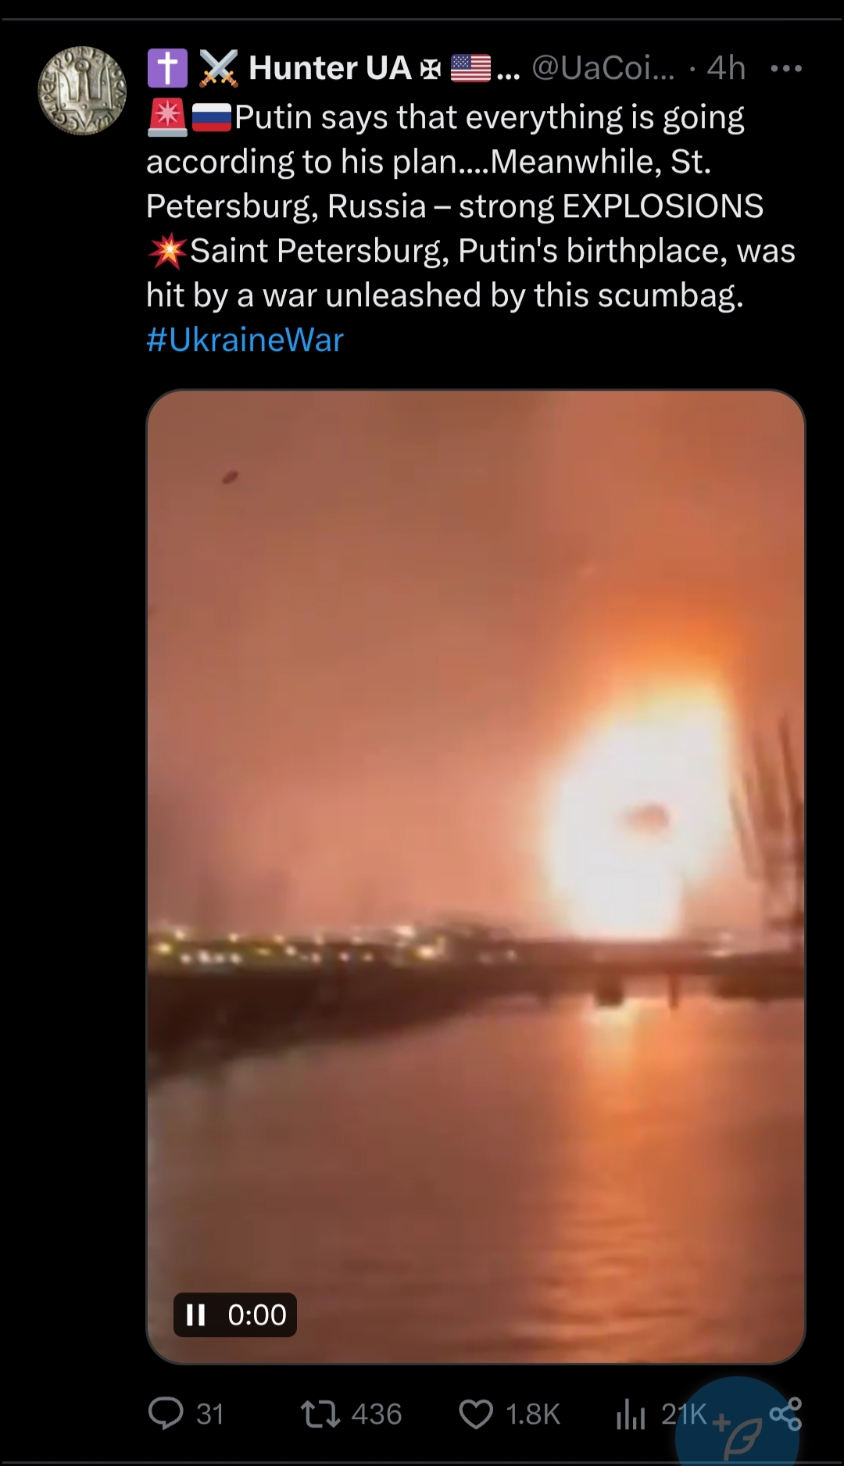Tap the reply speech bubble icon
The width and height of the screenshot is (844, 1466).
pyautogui.click(x=166, y=1414)
